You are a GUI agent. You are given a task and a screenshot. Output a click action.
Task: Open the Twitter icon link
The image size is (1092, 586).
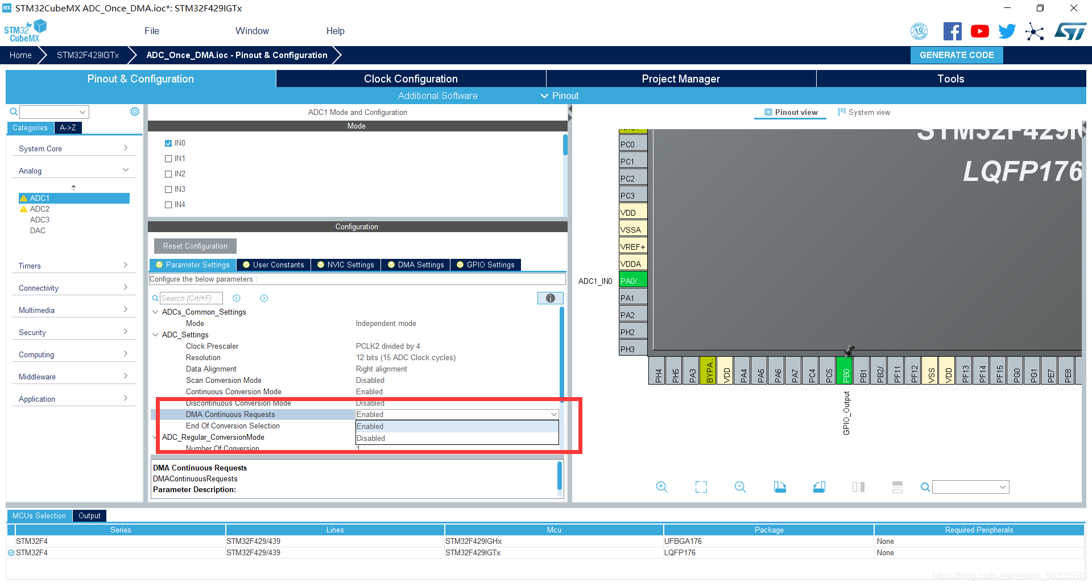coord(1007,31)
